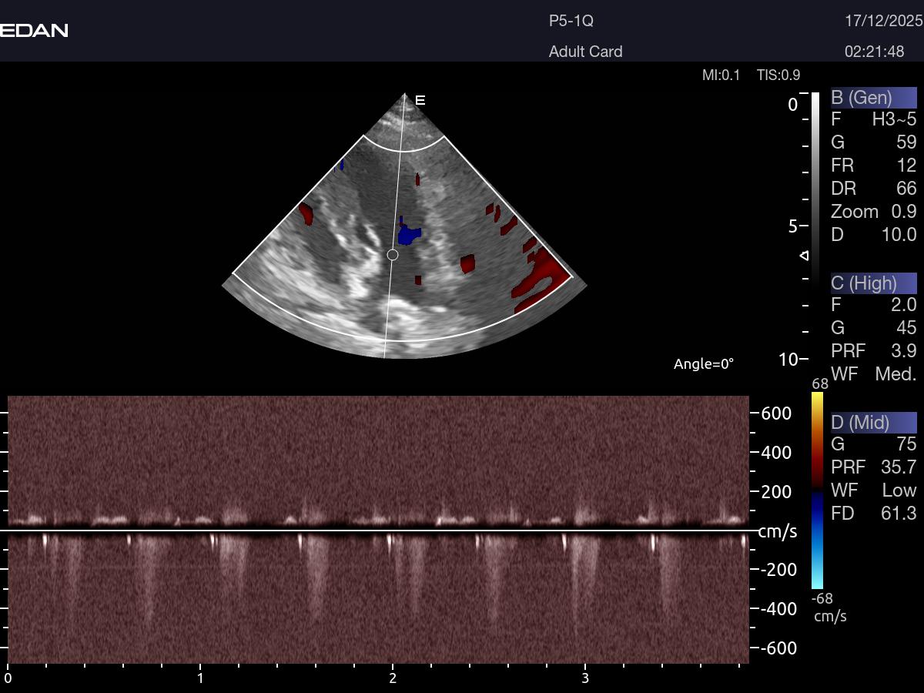Click the B-mode frequency H3~5 value
Image resolution: width=924 pixels, height=693 pixels.
tap(893, 119)
